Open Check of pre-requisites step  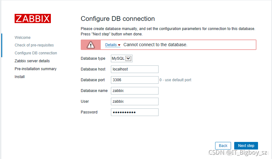(x=34, y=45)
